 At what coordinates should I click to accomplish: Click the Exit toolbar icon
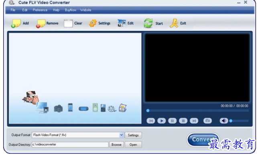[x=174, y=23]
